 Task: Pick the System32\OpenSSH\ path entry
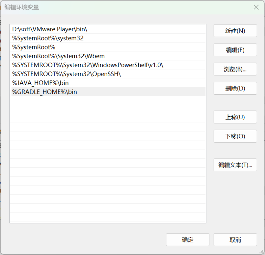[66, 74]
